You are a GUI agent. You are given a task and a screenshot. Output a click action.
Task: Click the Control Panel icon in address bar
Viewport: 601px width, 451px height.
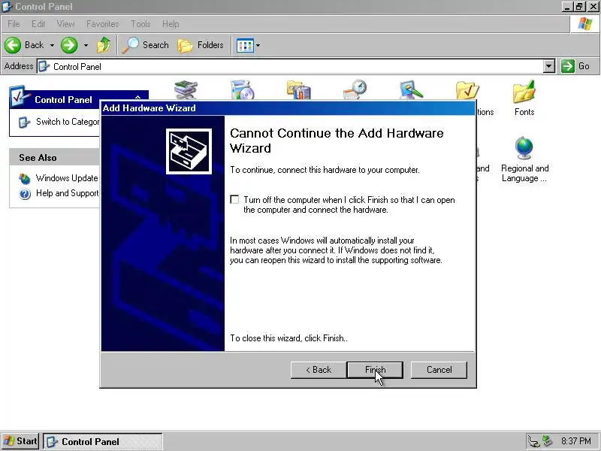(44, 66)
